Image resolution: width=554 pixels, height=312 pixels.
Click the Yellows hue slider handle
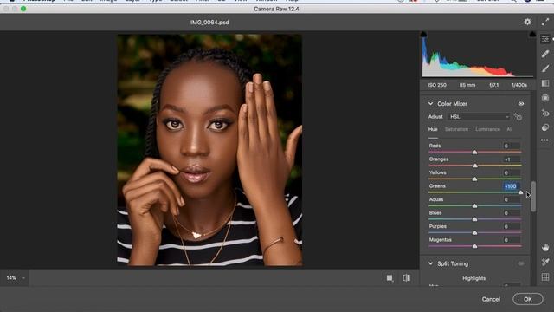pyautogui.click(x=475, y=179)
